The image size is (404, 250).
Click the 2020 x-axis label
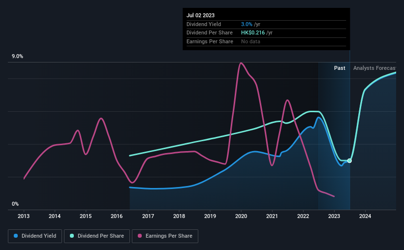pyautogui.click(x=241, y=216)
